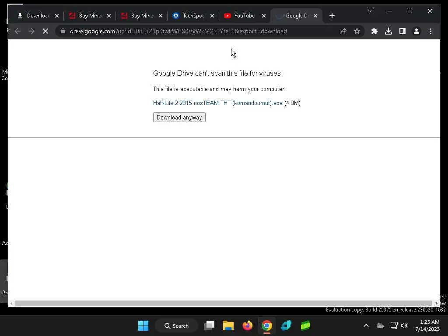
Task: Show hidden system tray icons
Action: pos(366,325)
